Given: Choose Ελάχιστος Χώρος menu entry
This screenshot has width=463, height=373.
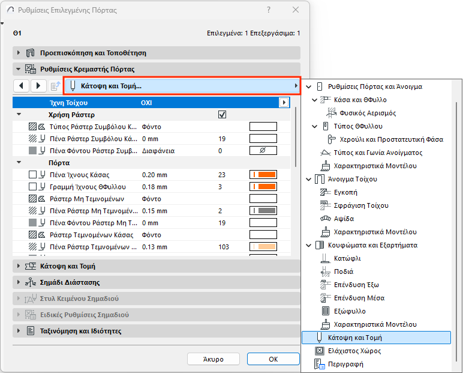Looking at the screenshot, I should pos(354,351).
